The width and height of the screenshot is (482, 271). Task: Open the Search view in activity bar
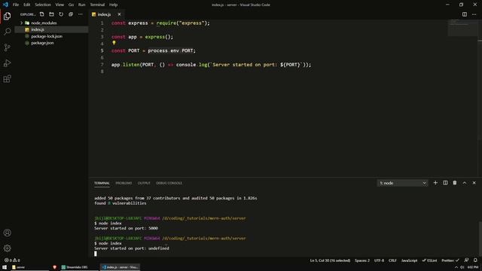tap(7, 32)
